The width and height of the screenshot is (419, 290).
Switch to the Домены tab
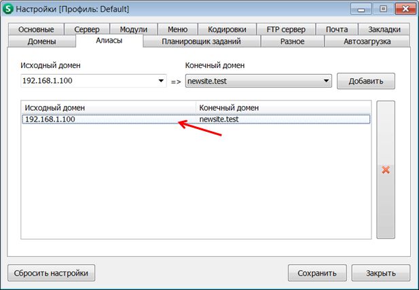(41, 41)
